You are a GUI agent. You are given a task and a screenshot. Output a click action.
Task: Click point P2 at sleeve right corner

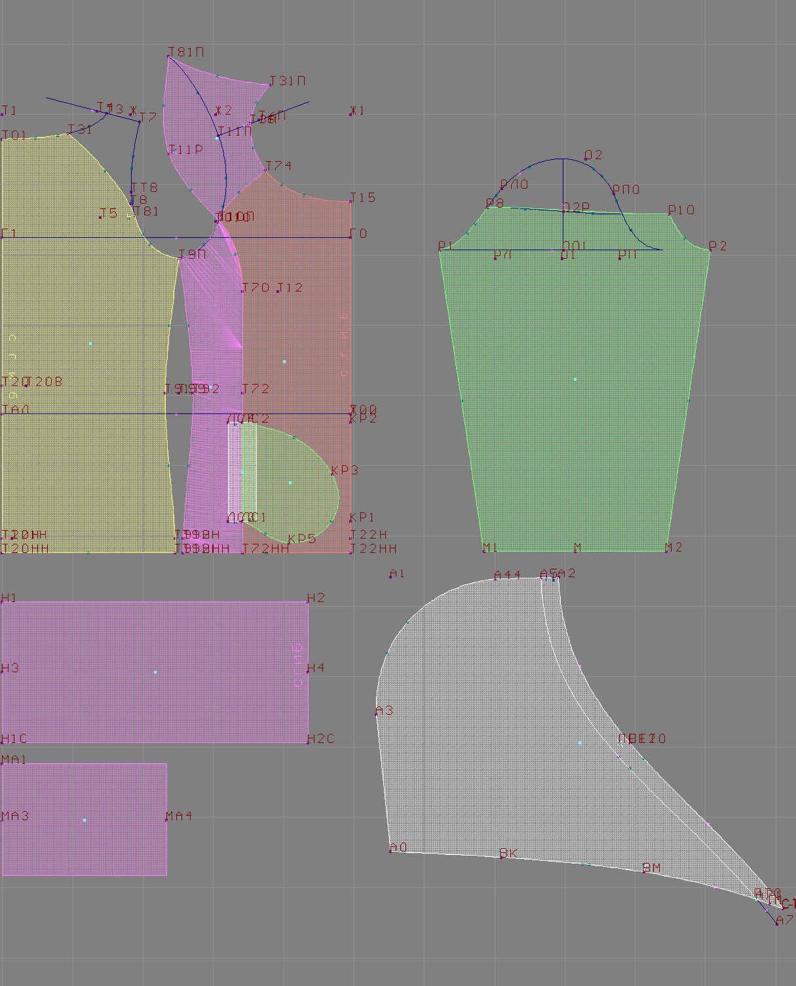pyautogui.click(x=710, y=250)
